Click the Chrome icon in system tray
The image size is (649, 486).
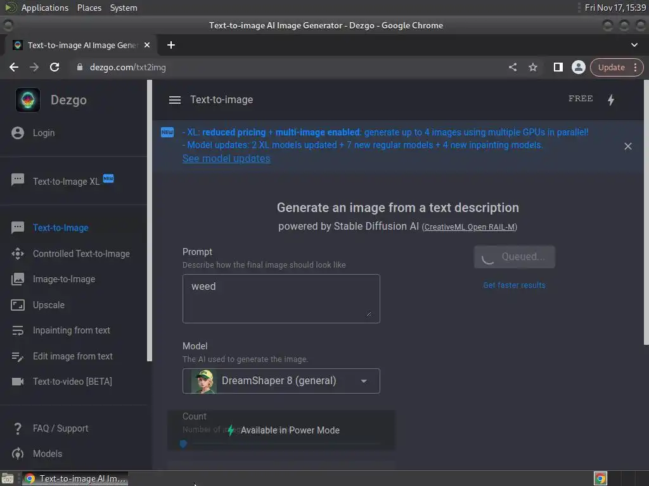[600, 479]
